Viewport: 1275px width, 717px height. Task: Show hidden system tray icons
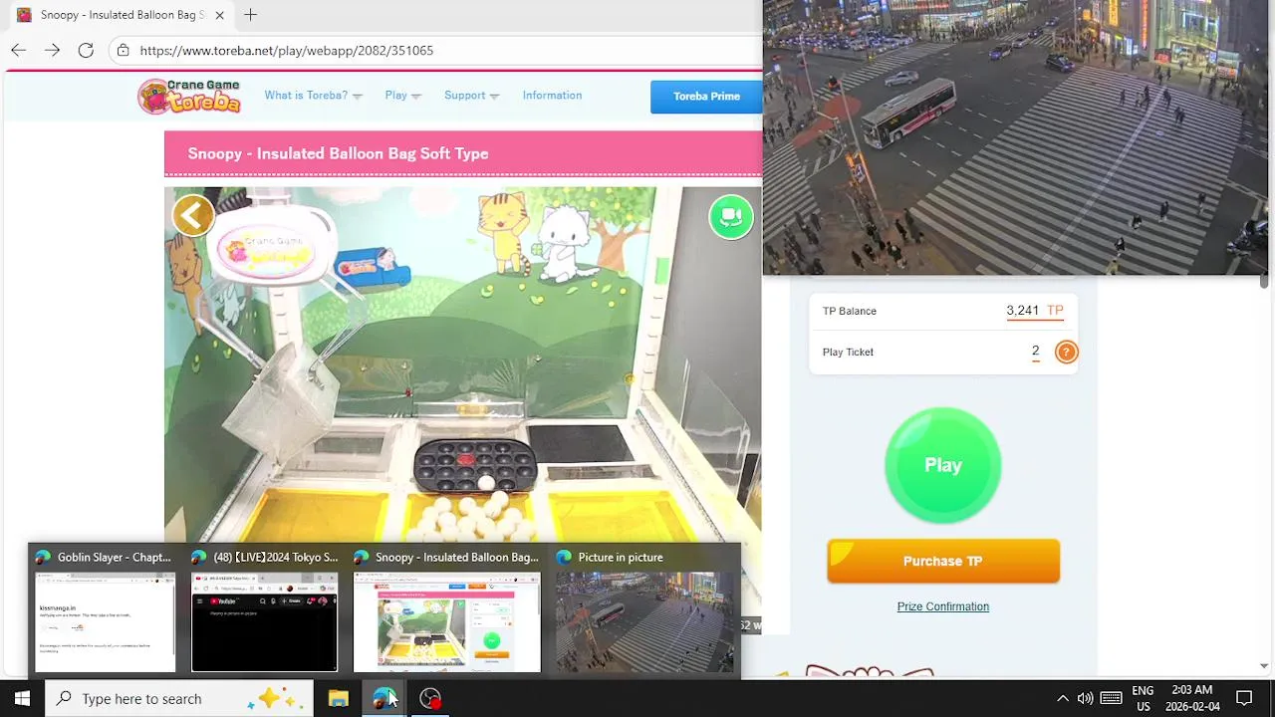tap(1062, 698)
